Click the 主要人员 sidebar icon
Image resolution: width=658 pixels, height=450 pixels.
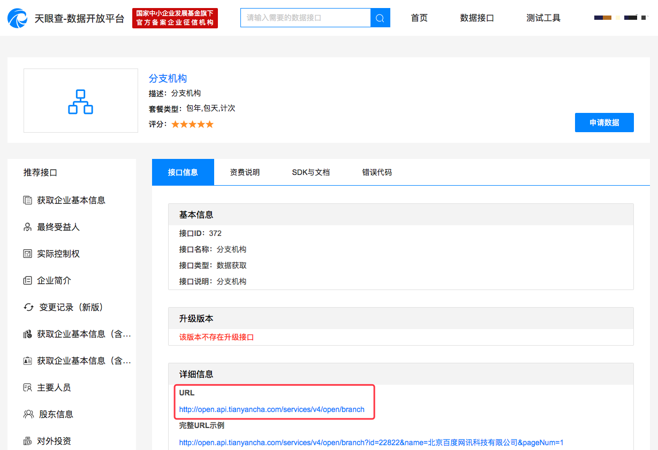click(x=28, y=387)
